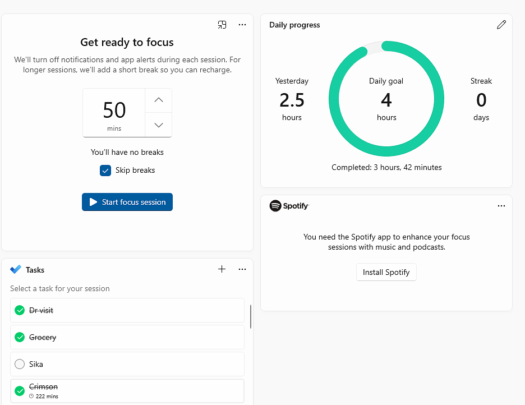Image resolution: width=525 pixels, height=405 pixels.
Task: Open the focus session panel more options menu
Action: (x=242, y=25)
